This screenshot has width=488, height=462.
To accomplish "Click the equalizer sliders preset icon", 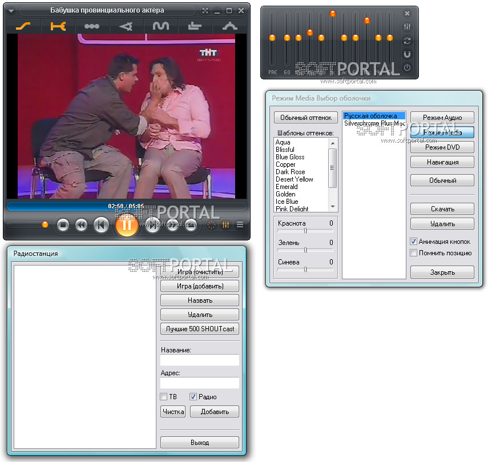I will point(407,27).
